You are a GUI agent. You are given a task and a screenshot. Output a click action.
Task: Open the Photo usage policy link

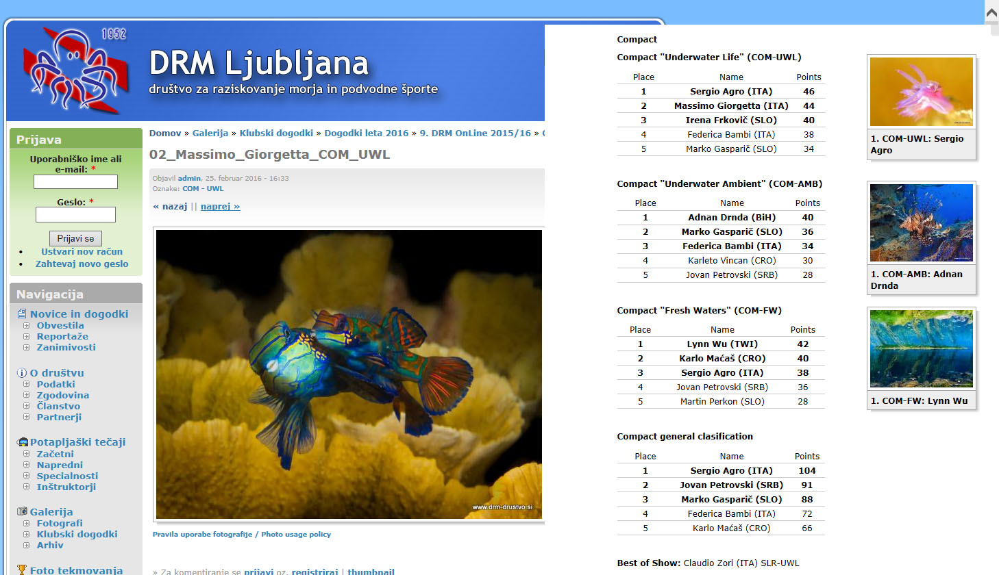pyautogui.click(x=242, y=534)
